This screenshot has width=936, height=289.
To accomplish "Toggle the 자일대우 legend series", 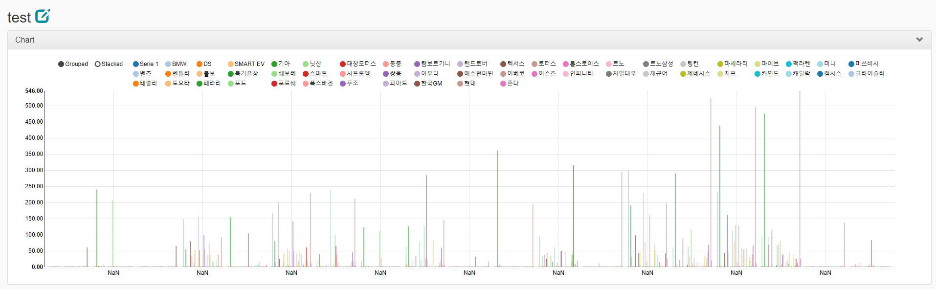I will coord(621,74).
